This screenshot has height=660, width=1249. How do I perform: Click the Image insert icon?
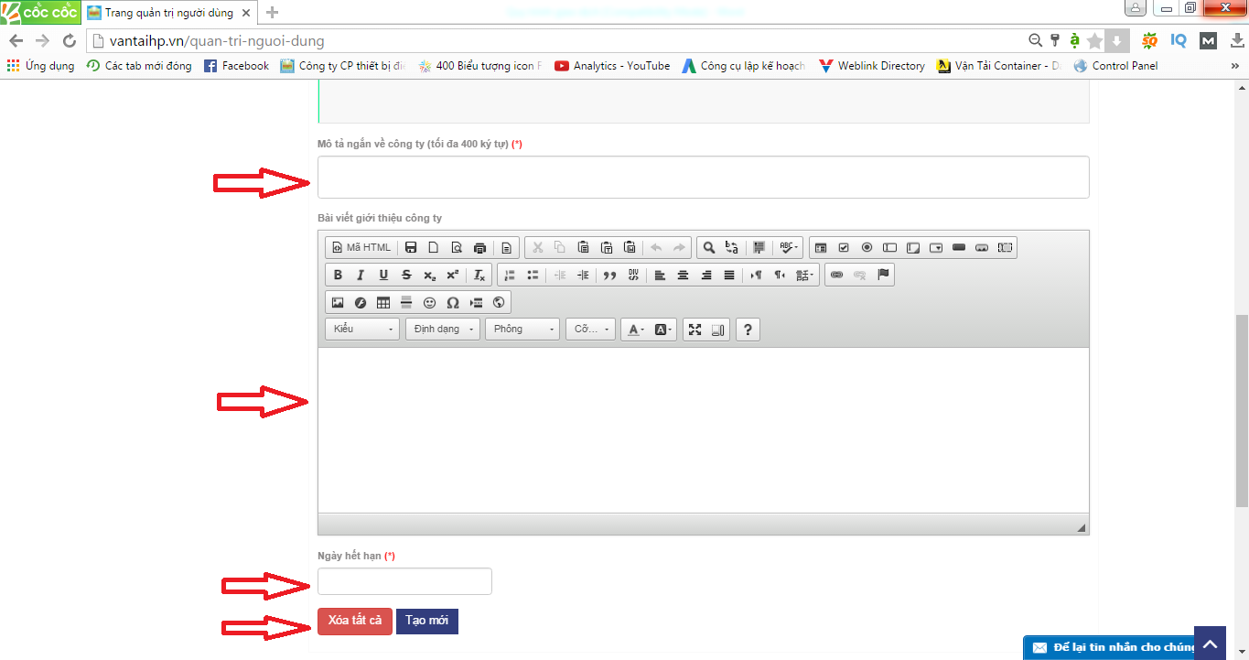[x=338, y=302]
